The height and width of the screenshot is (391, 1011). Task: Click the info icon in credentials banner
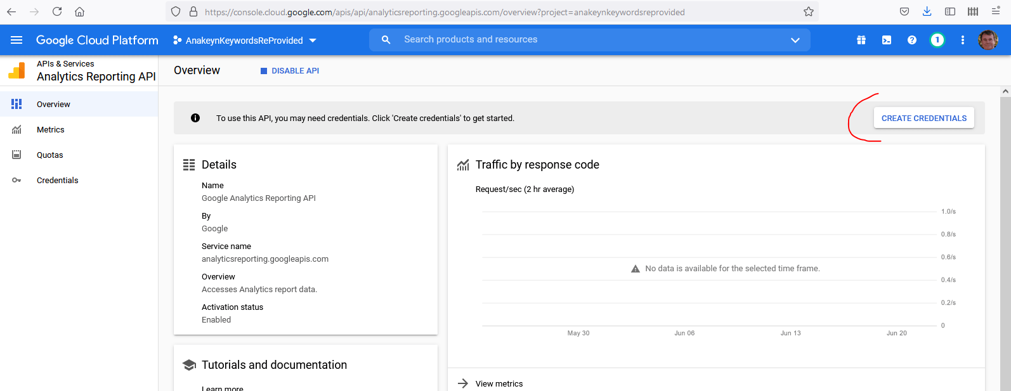[x=195, y=118]
